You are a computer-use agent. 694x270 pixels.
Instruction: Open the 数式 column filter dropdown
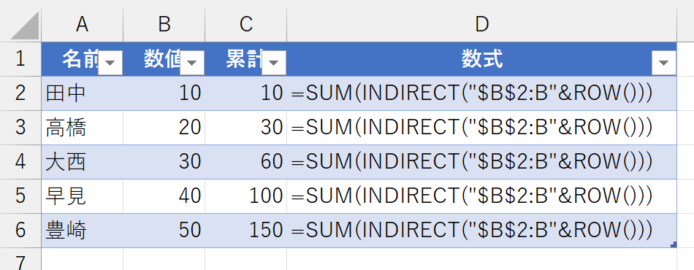pos(664,63)
